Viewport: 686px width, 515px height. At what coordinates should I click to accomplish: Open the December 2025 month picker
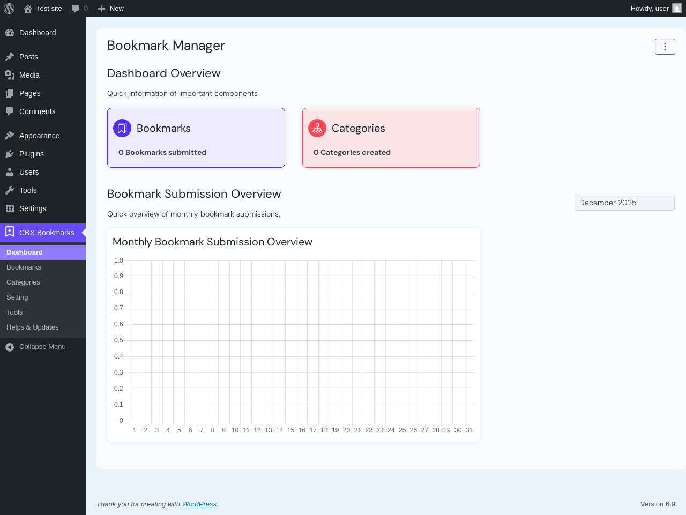(x=624, y=203)
